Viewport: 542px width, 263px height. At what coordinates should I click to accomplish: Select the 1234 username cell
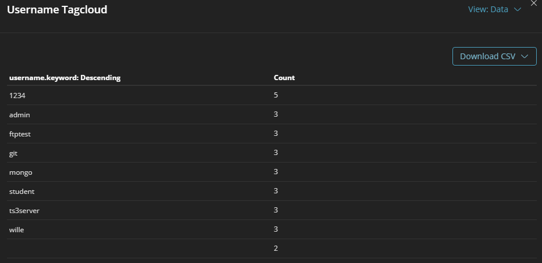[17, 95]
